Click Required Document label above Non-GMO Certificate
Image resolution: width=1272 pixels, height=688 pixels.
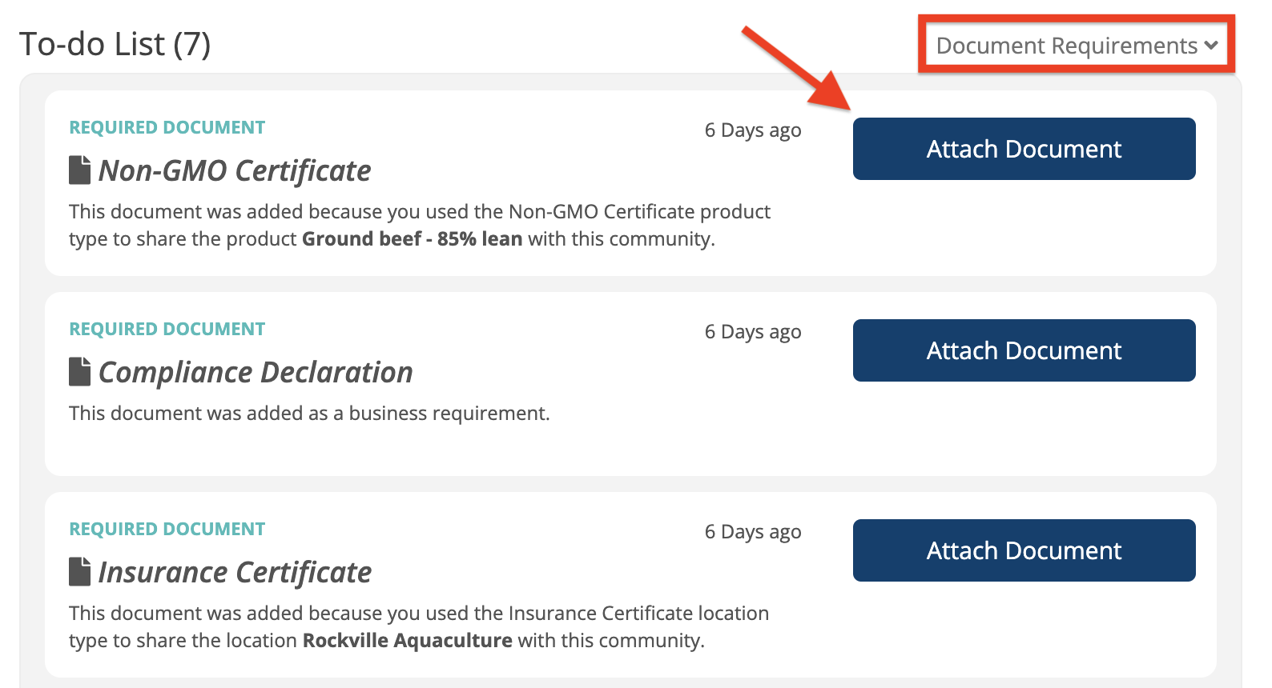coord(167,128)
